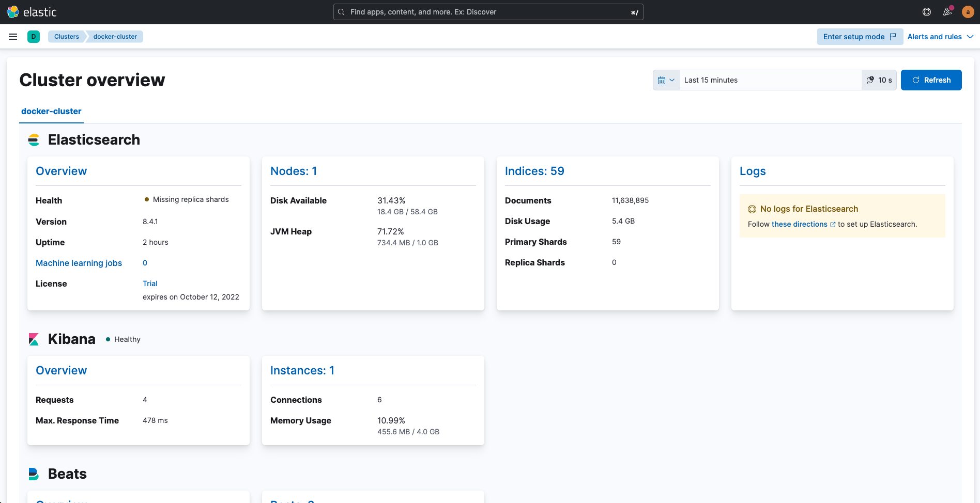Open Machine learning jobs link
The image size is (980, 503).
(x=79, y=263)
